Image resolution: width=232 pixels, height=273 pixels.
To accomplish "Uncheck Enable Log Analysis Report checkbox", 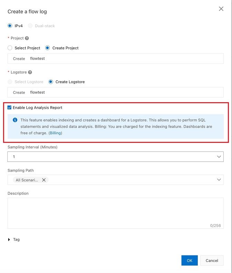I will (10, 108).
